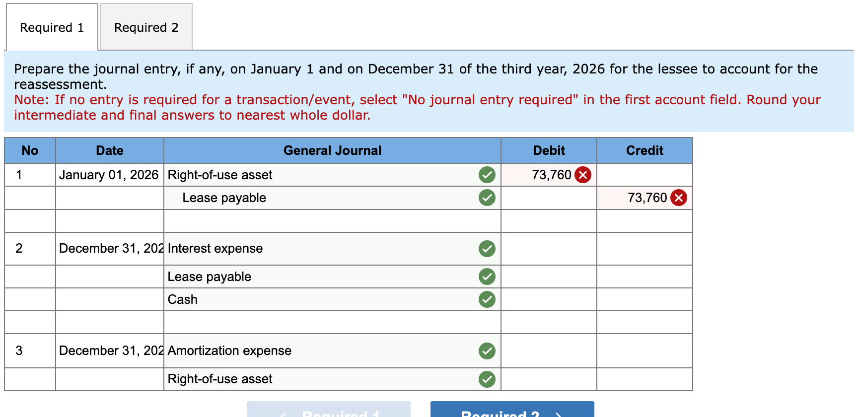
Task: Open the Right-of-use asset account field in entry 3
Action: coord(332,379)
